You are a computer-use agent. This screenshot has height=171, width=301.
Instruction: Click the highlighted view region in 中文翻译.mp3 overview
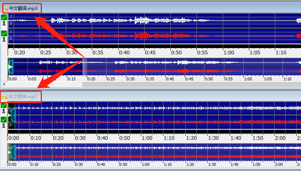coord(192,67)
